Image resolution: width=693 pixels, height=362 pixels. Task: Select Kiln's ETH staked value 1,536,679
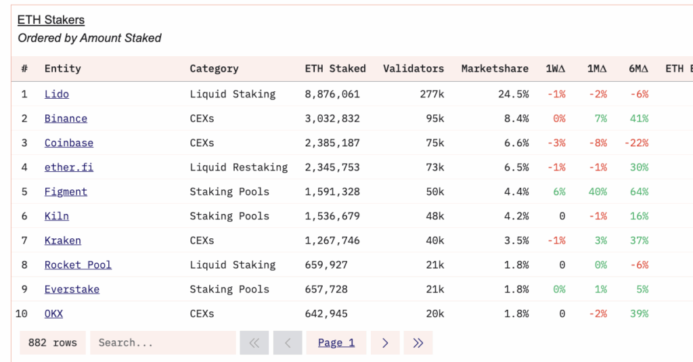[x=332, y=216]
